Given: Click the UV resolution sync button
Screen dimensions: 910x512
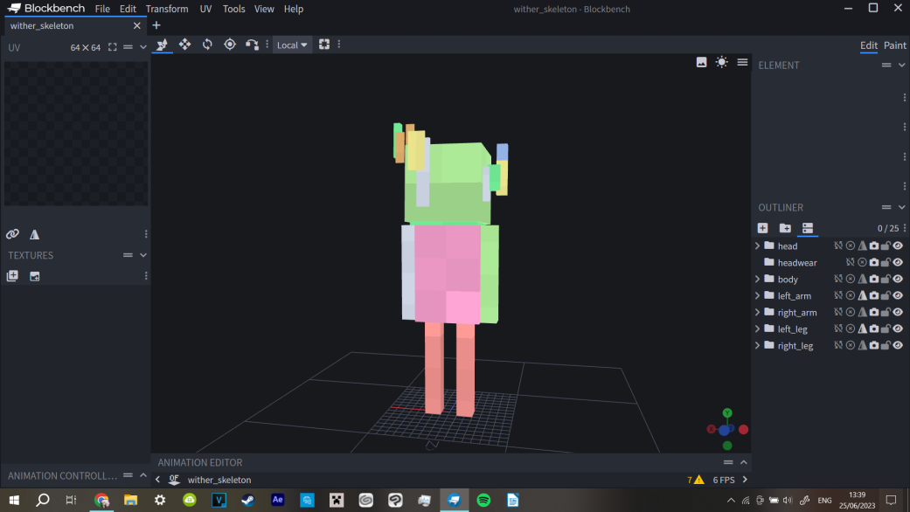Looking at the screenshot, I should pyautogui.click(x=114, y=47).
